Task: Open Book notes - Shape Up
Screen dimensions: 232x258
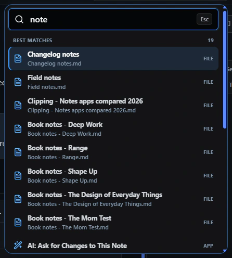Action: 113,176
